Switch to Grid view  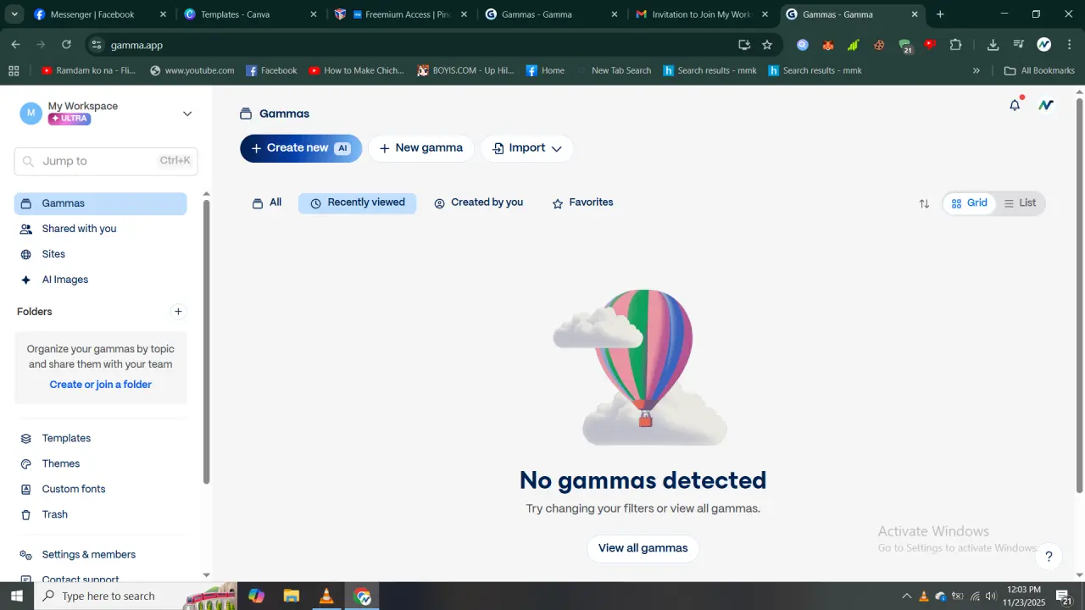click(x=969, y=203)
